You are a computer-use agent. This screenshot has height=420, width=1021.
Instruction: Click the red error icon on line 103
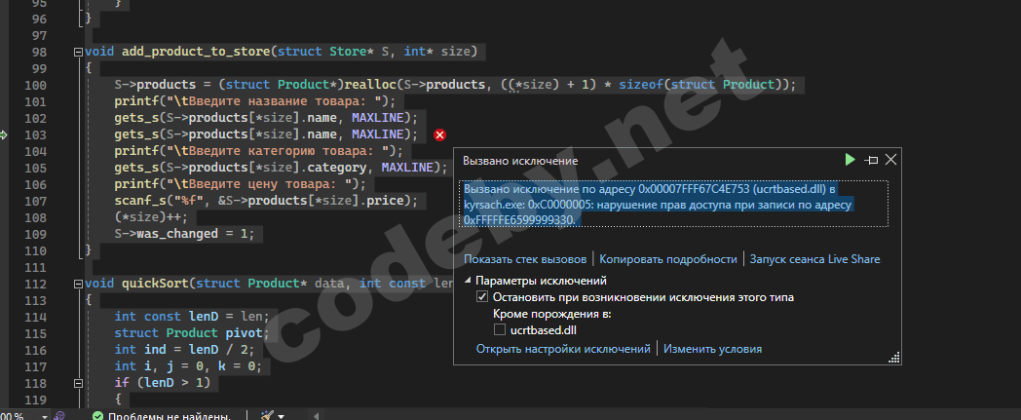coord(440,134)
